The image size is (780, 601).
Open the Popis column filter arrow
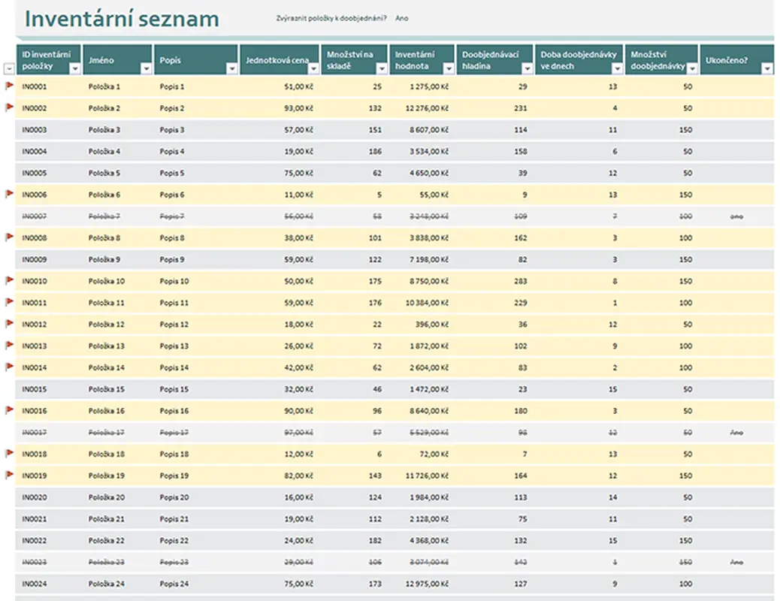point(231,68)
